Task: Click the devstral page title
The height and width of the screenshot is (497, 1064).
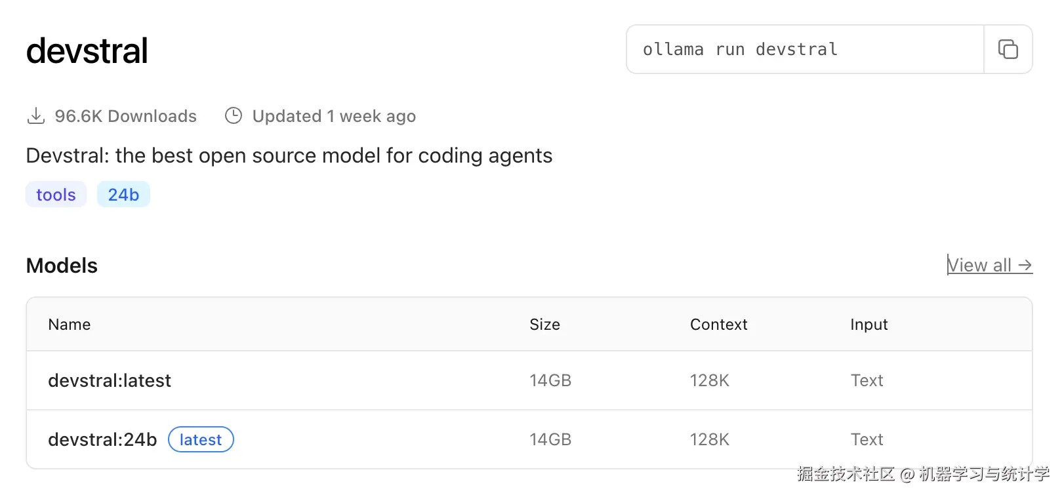Action: point(87,51)
